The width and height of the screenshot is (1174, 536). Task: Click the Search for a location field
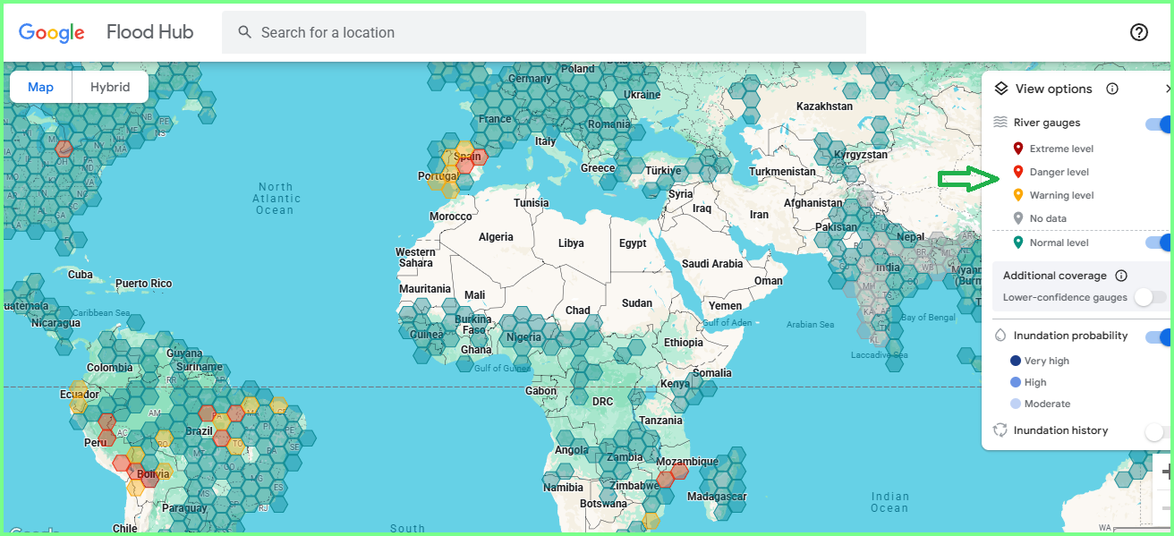[x=543, y=32]
